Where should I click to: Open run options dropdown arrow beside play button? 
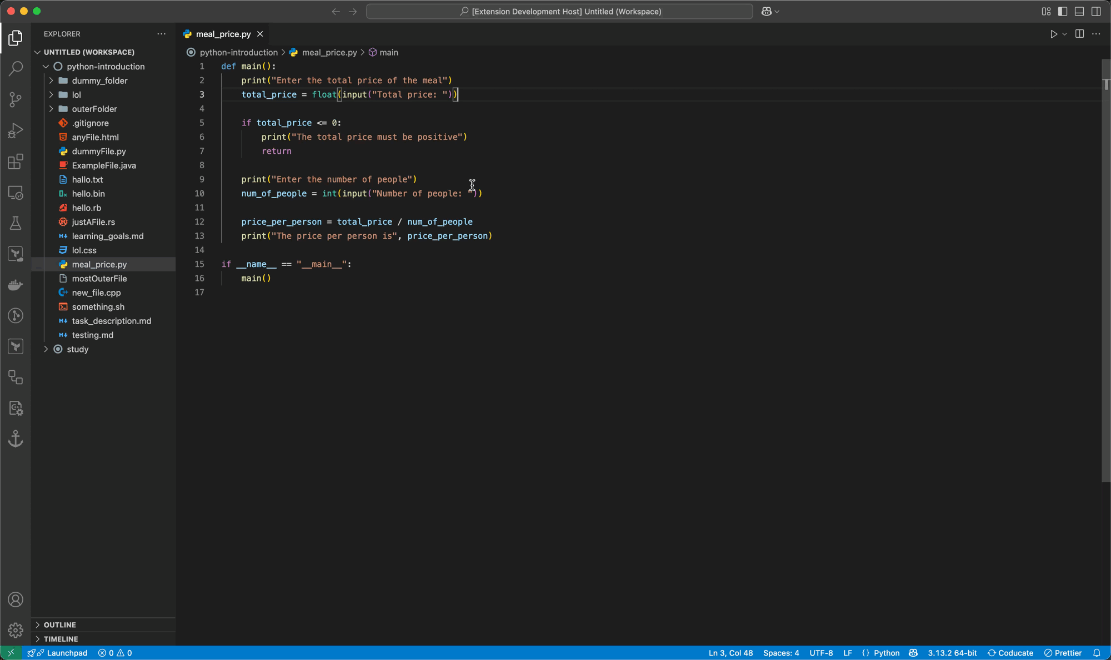coord(1064,34)
